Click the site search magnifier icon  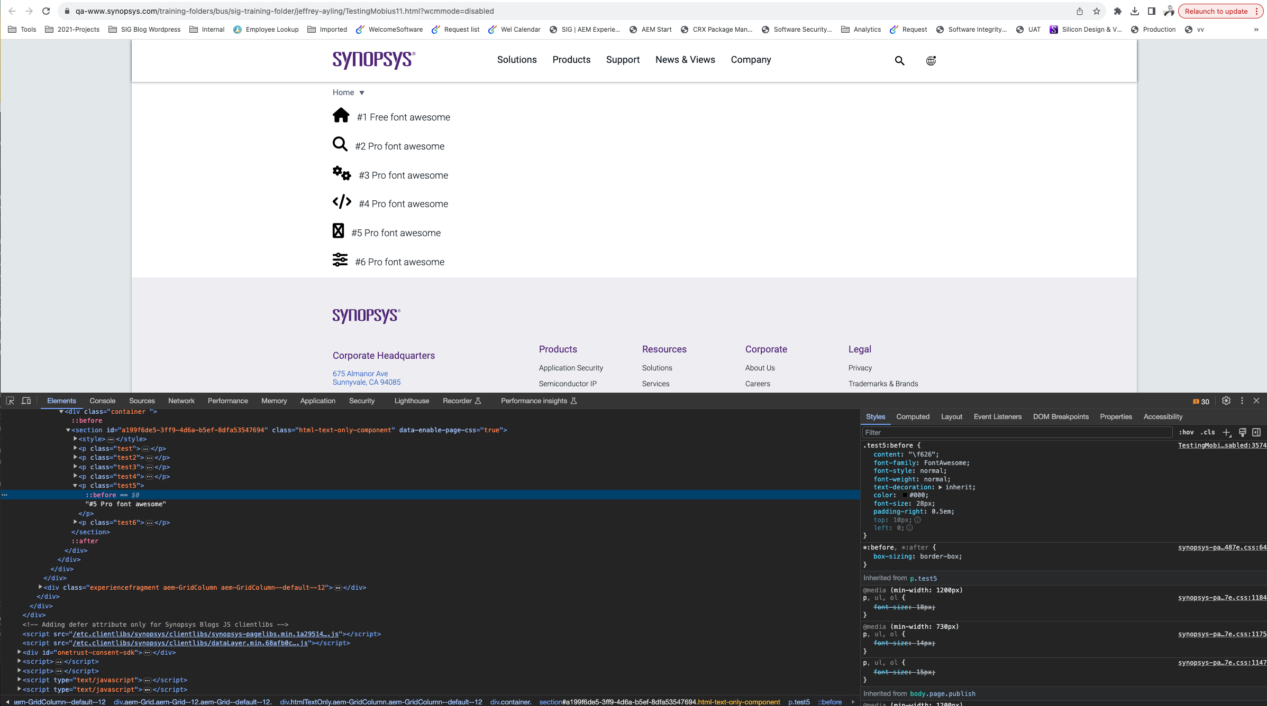[899, 61]
